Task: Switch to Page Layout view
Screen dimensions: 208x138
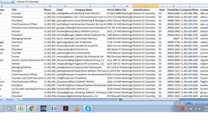Action: coord(180,103)
